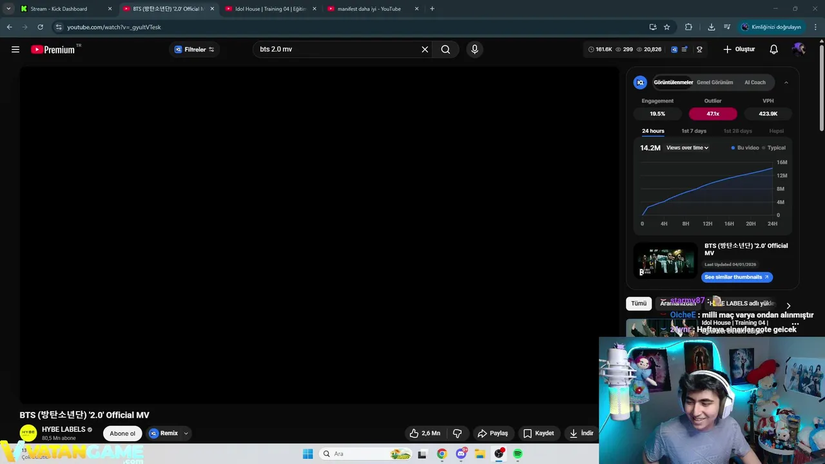
Task: Open HYBE LABELS channel name
Action: click(x=63, y=429)
